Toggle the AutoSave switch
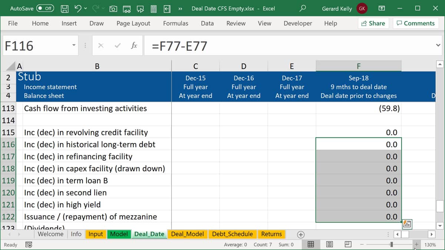Screen dimensions: 445x250 tap(45, 8)
